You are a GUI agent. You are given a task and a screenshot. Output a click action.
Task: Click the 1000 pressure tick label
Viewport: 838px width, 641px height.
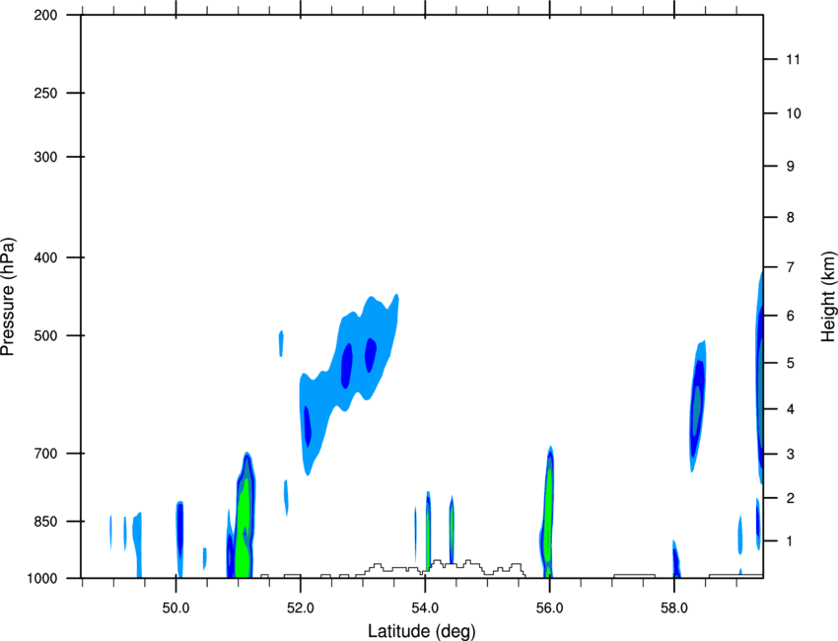[x=41, y=579]
